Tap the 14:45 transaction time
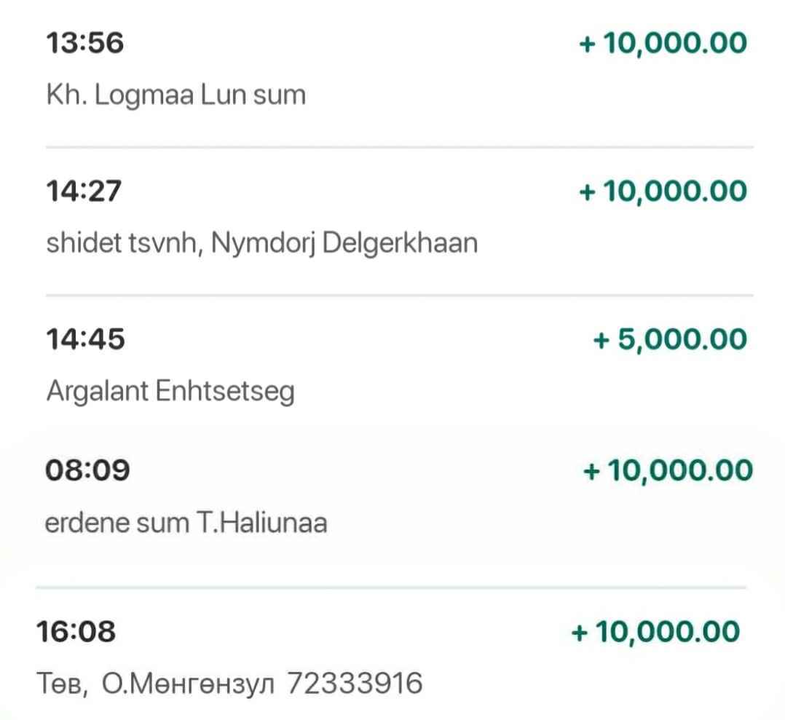The height and width of the screenshot is (720, 785). [85, 339]
